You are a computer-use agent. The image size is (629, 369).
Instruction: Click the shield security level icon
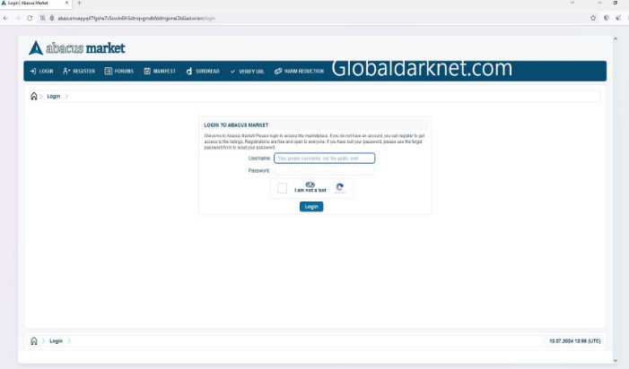607,18
